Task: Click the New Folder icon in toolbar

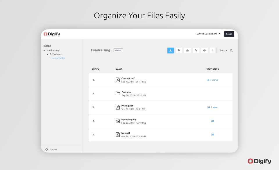Action: (x=179, y=50)
